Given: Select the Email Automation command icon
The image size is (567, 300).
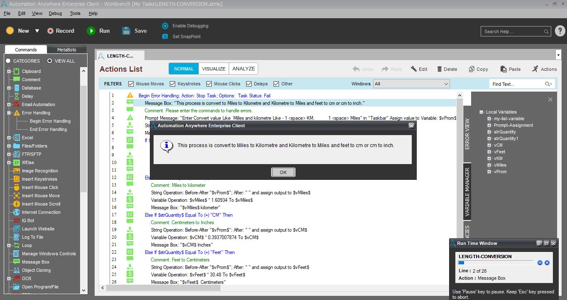Looking at the screenshot, I should (x=17, y=104).
